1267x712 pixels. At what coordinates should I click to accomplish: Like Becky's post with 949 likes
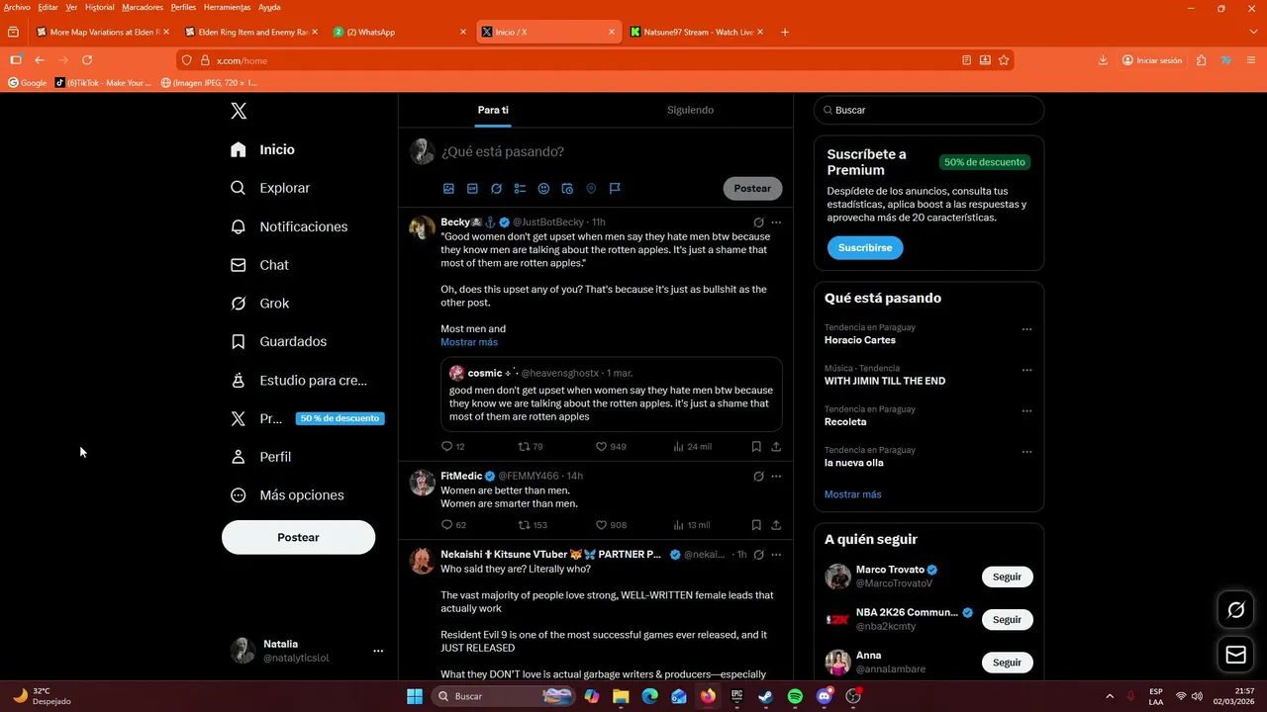(611, 446)
